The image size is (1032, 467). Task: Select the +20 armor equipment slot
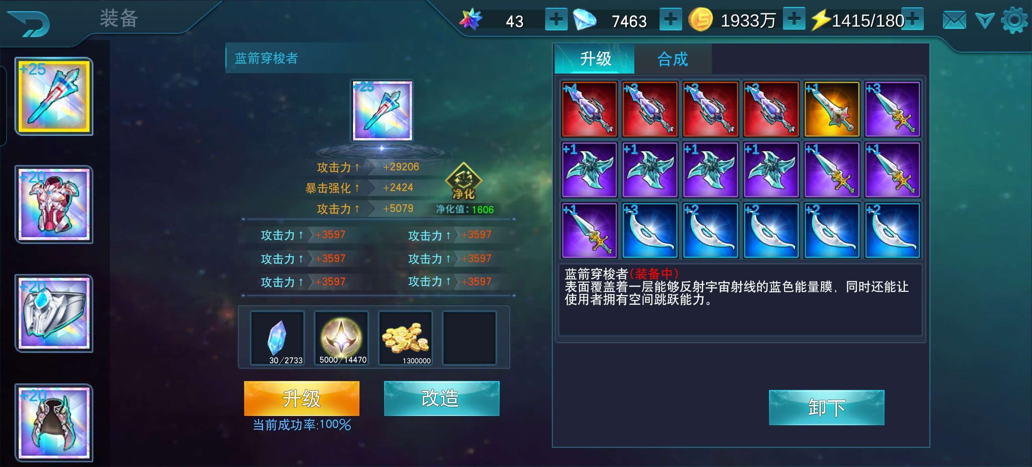[x=54, y=204]
